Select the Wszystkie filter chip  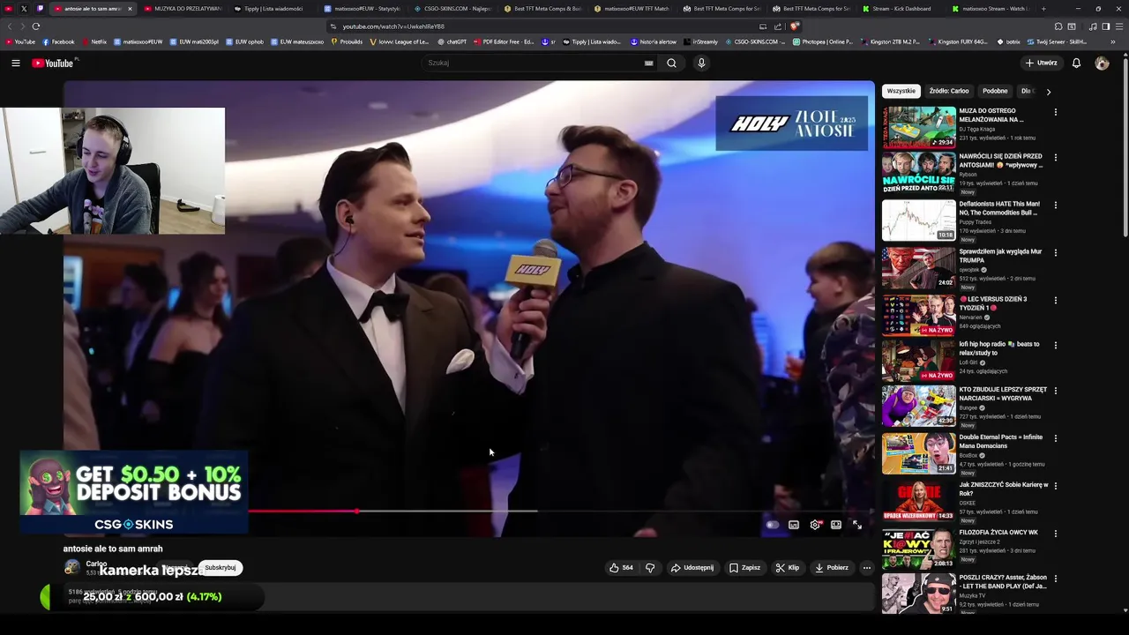[901, 91]
